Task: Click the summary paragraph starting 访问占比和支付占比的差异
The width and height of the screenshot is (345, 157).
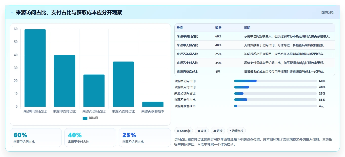Action: [253, 142]
